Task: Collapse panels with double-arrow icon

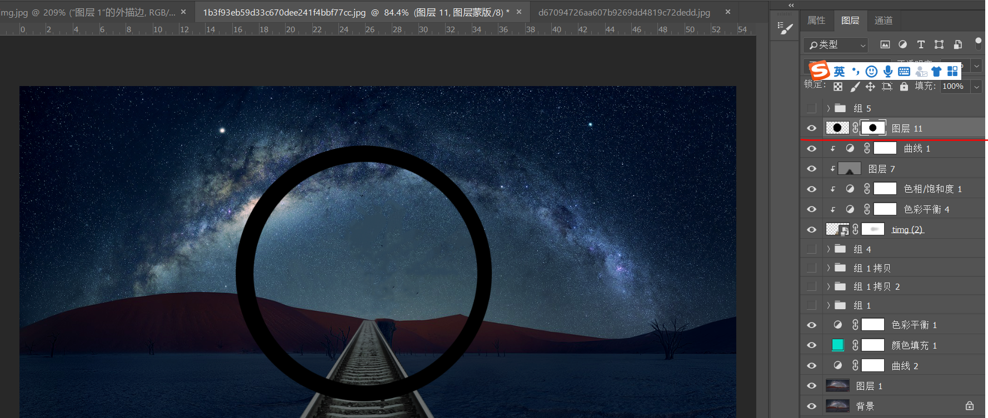Action: [791, 5]
